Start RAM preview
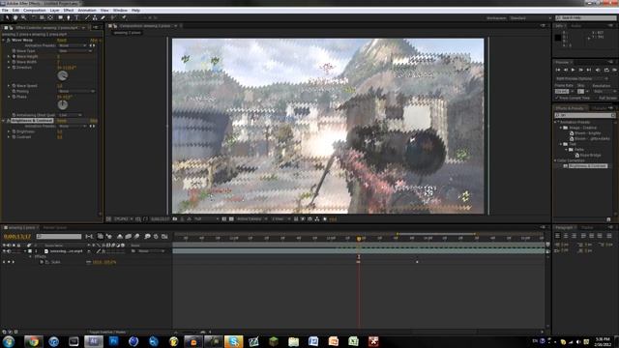Viewport: 619px width, 348px height. point(614,70)
